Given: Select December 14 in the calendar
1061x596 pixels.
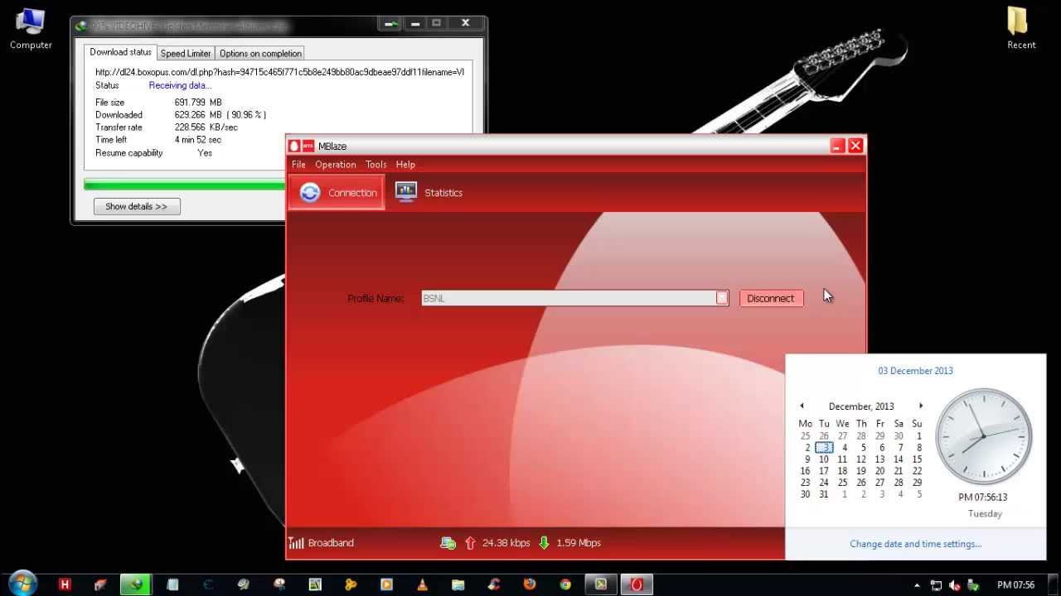Looking at the screenshot, I should [x=899, y=459].
